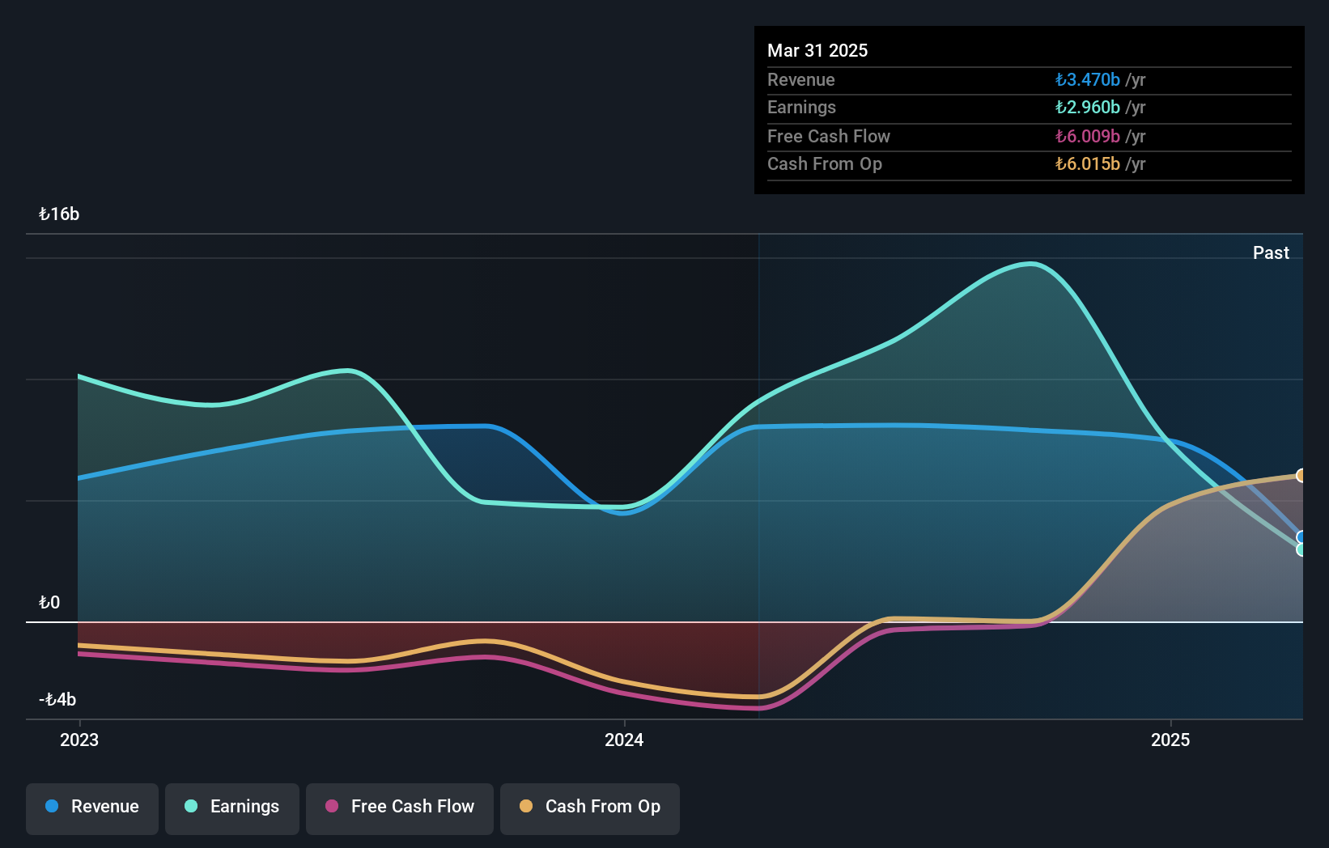This screenshot has width=1329, height=848.
Task: Click the Cash From Op tooltip row label
Action: tap(825, 164)
